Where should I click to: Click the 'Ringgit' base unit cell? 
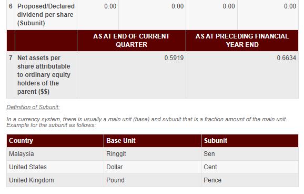[x=153, y=154]
